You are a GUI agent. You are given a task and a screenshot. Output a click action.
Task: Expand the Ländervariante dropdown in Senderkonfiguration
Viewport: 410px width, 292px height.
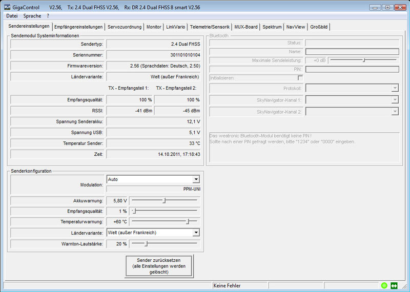click(x=196, y=233)
